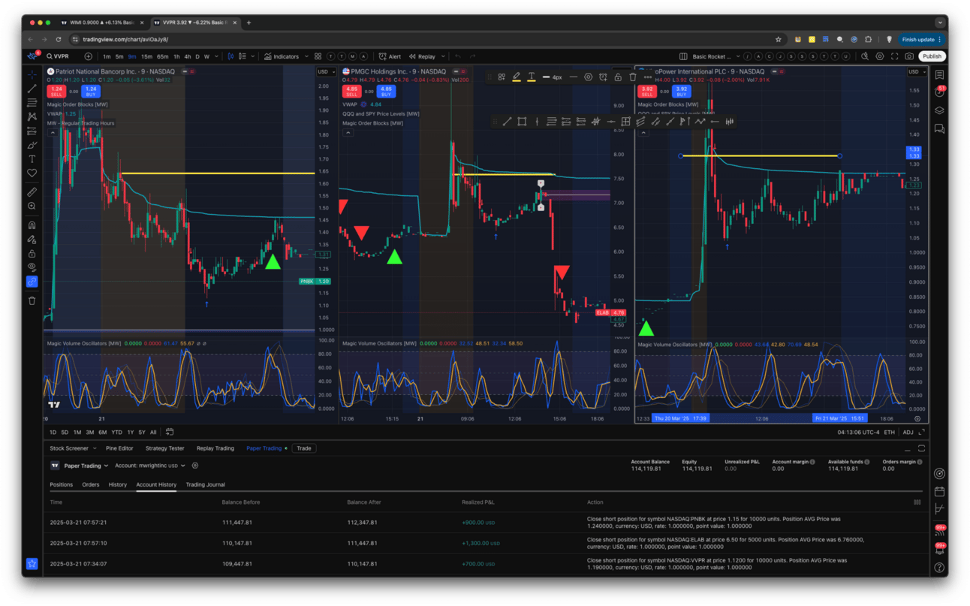Open the Paper Trading account settings gear
Image resolution: width=970 pixels, height=606 pixels.
pyautogui.click(x=195, y=466)
